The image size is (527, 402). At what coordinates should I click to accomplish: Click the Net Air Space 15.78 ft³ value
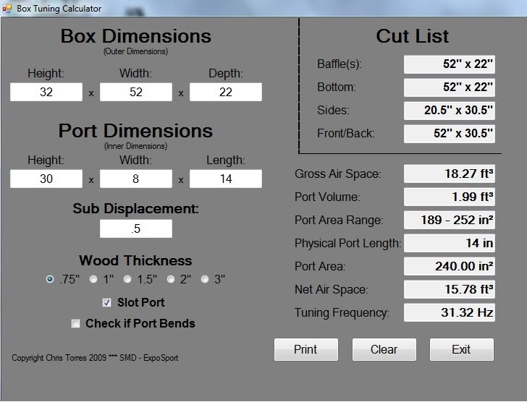[450, 290]
